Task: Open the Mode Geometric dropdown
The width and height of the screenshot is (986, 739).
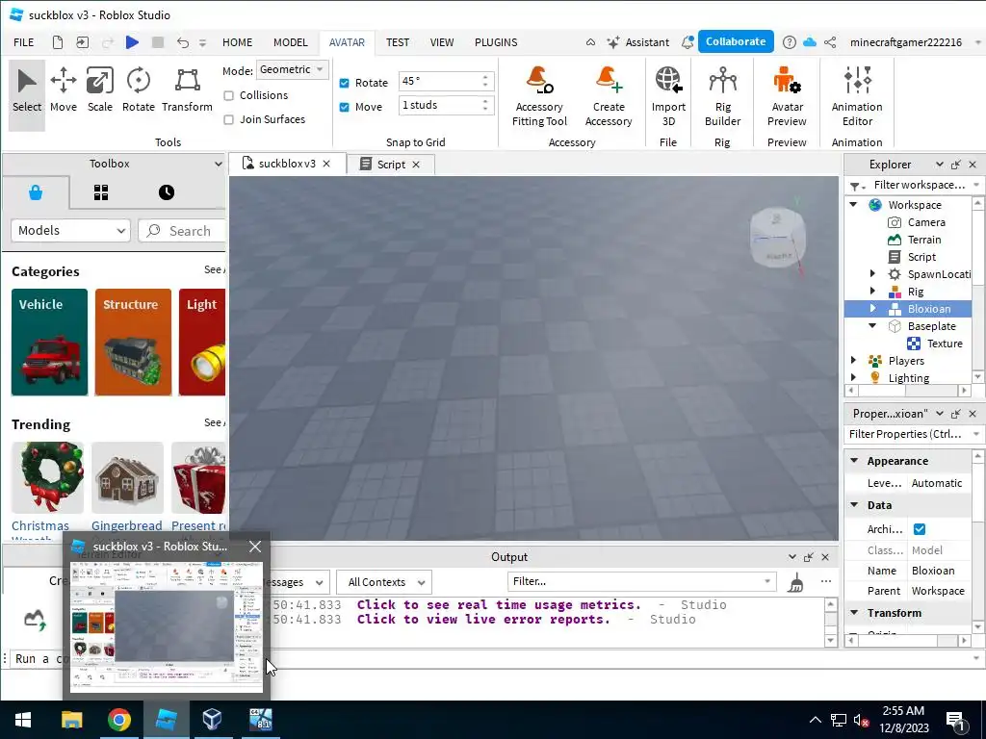Action: point(293,69)
